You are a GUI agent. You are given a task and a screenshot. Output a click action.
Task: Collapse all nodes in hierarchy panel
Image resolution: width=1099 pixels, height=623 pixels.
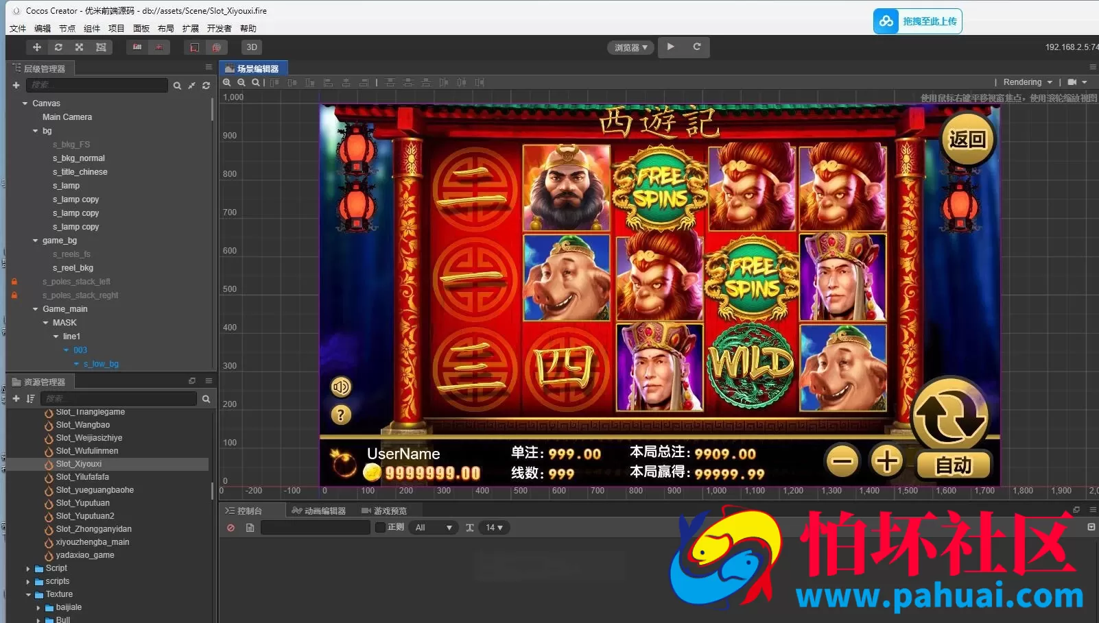(x=191, y=86)
